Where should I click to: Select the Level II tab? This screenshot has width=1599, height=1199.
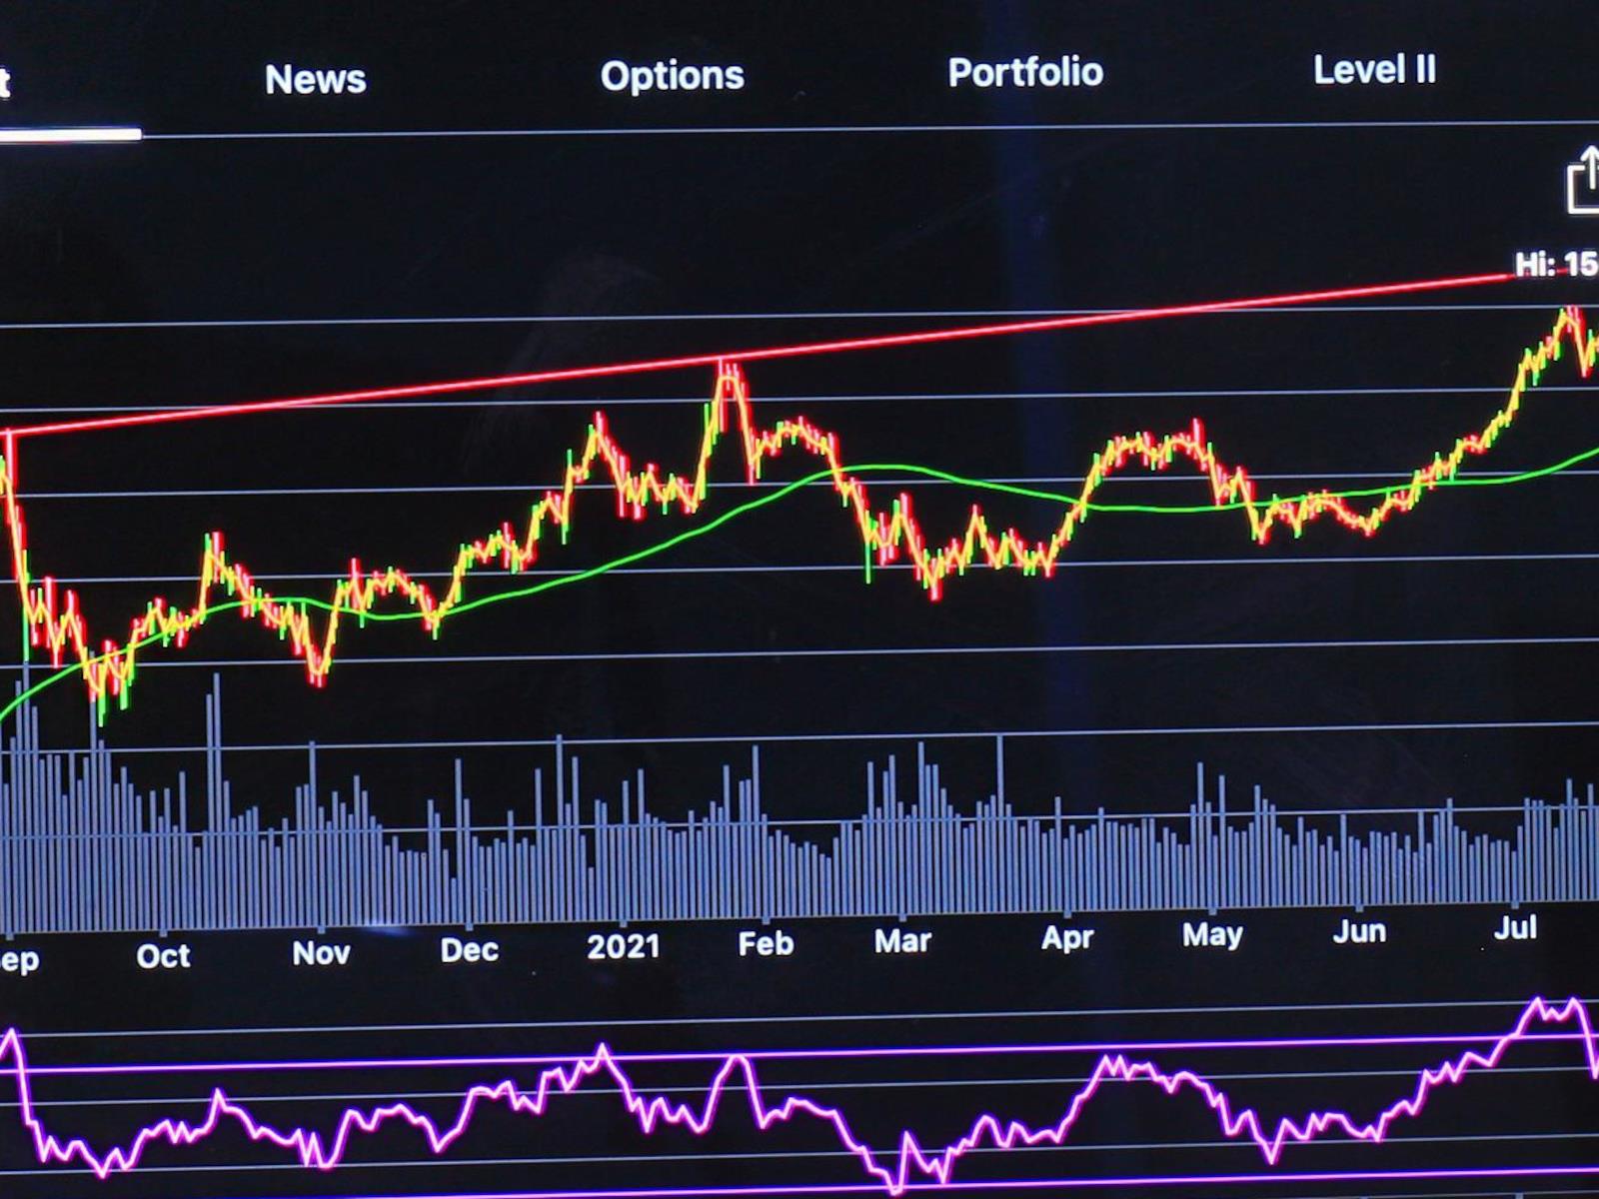pos(1373,70)
